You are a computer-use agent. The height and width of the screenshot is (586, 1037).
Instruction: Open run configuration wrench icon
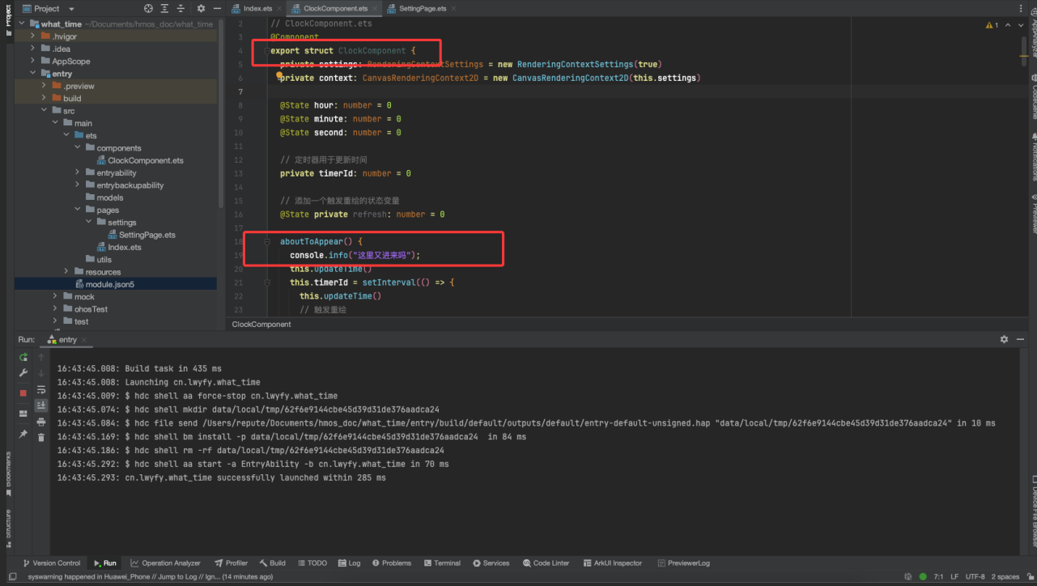point(23,372)
